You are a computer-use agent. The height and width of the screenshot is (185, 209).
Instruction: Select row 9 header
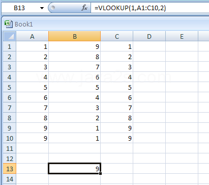coord(10,128)
